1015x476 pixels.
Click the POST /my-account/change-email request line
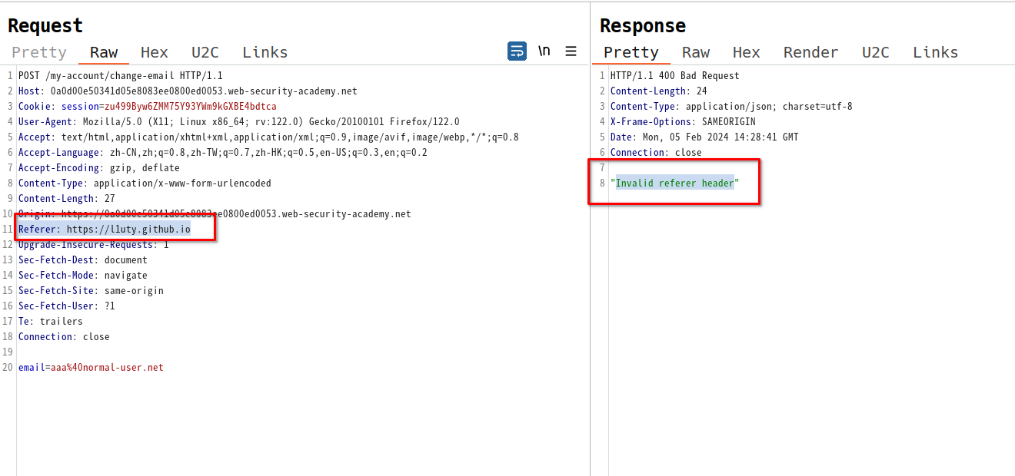121,75
